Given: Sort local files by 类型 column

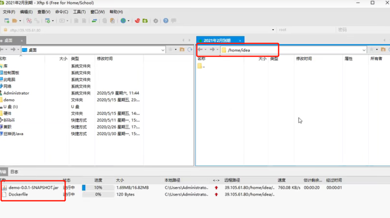Looking at the screenshot, I should pos(75,59).
